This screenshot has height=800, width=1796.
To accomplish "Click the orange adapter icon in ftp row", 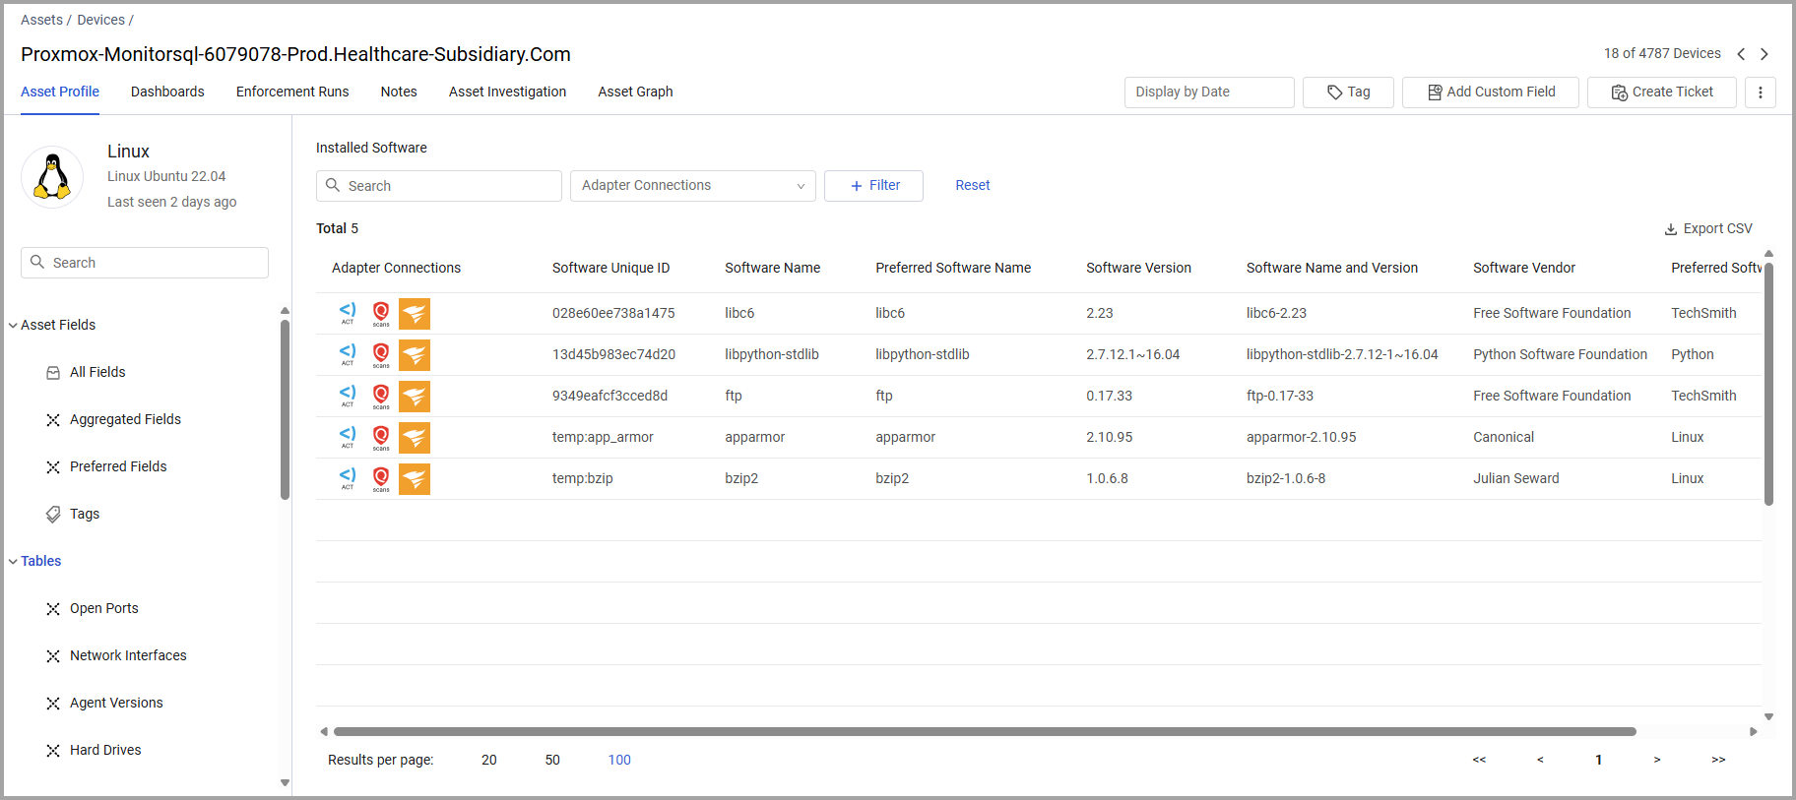I will pyautogui.click(x=415, y=397).
